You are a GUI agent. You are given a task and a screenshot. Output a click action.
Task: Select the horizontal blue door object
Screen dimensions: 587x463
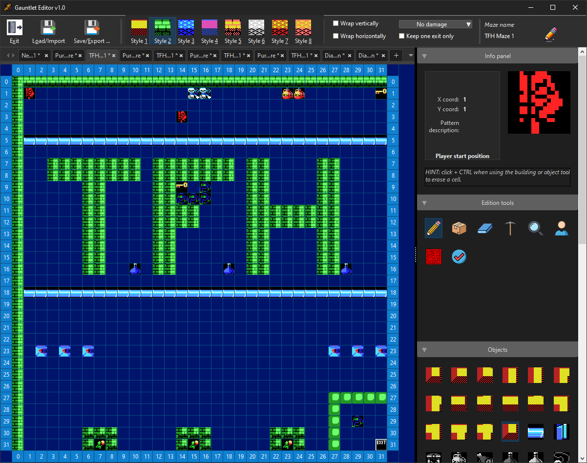coord(536,432)
